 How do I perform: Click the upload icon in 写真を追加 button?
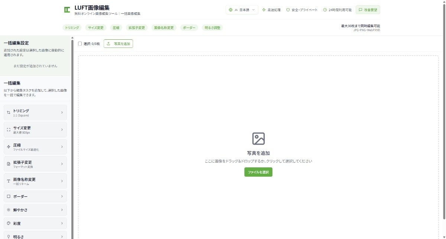coord(109,43)
